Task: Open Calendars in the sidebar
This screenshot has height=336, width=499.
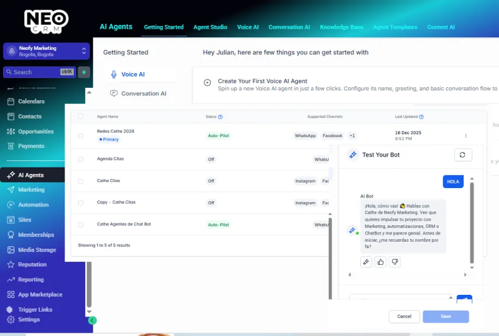Action: [x=31, y=101]
